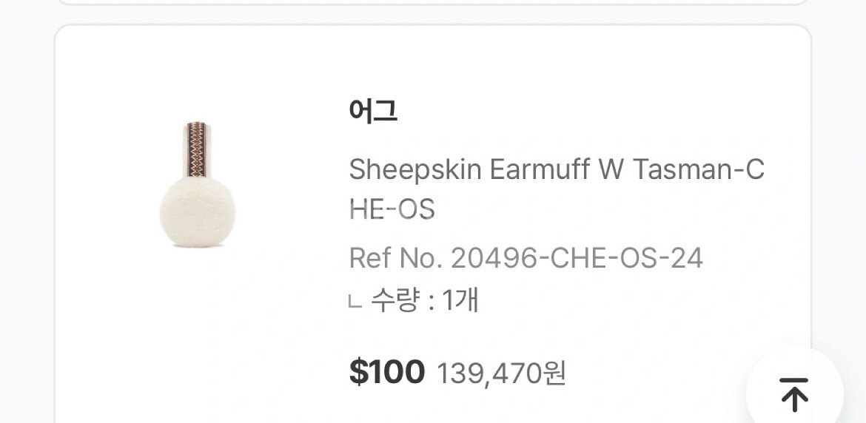Open the earmuff product thumbnail
This screenshot has height=423, width=866.
[196, 184]
